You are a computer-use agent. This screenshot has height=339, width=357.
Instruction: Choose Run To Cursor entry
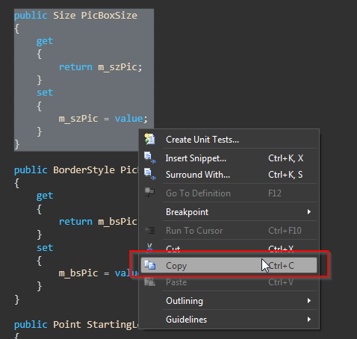[x=229, y=231]
